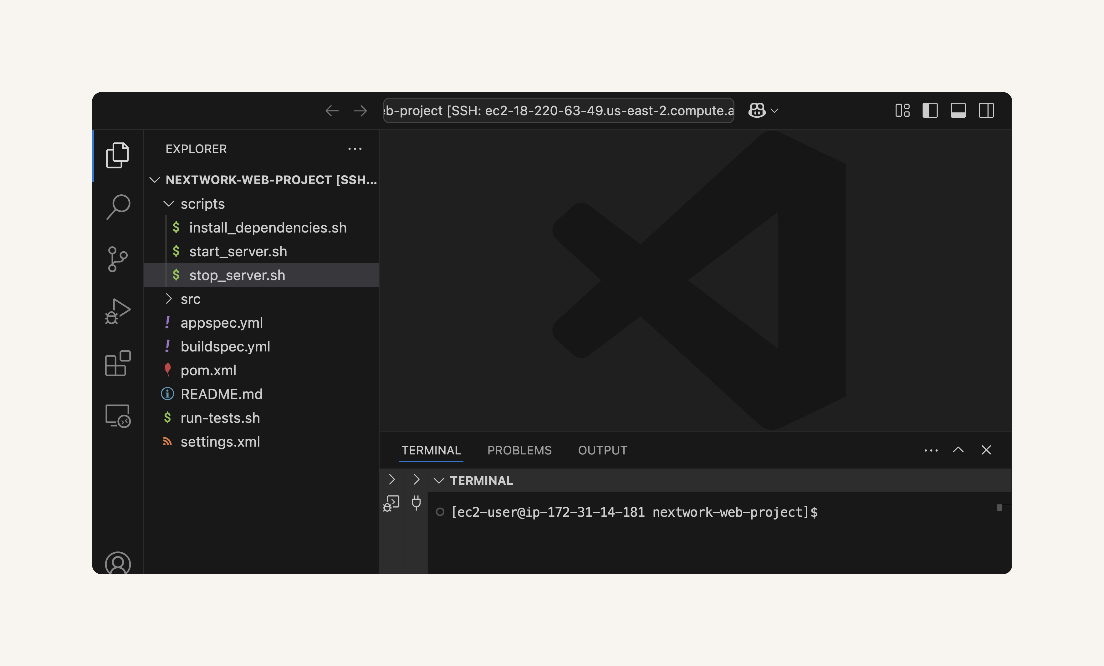Open start_server.sh file
This screenshot has width=1104, height=666.
click(x=261, y=251)
